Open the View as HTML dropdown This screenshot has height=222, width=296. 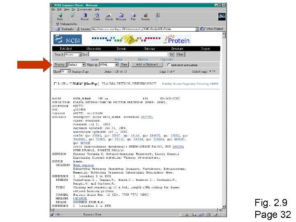[109, 65]
